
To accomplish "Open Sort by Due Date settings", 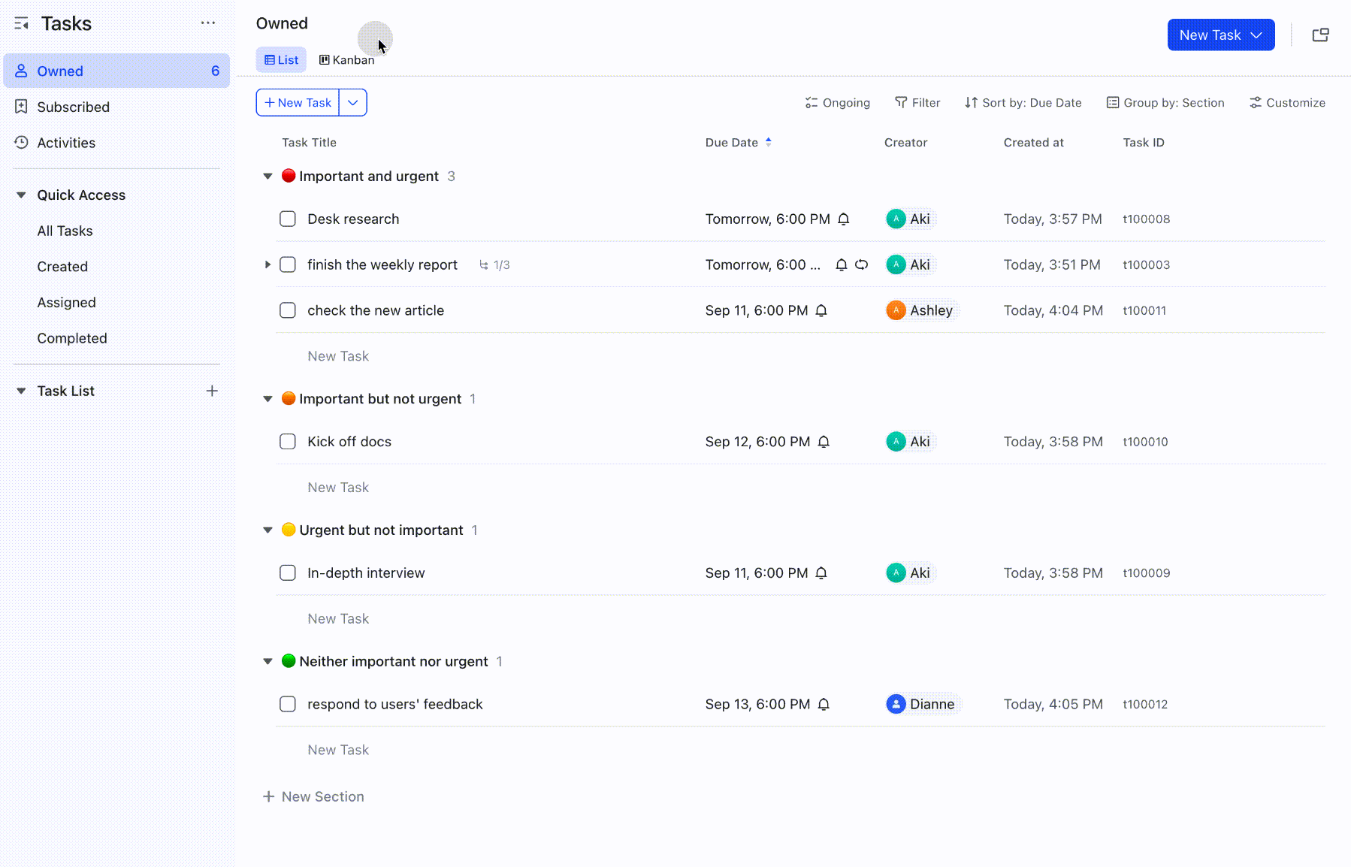I will (1023, 102).
